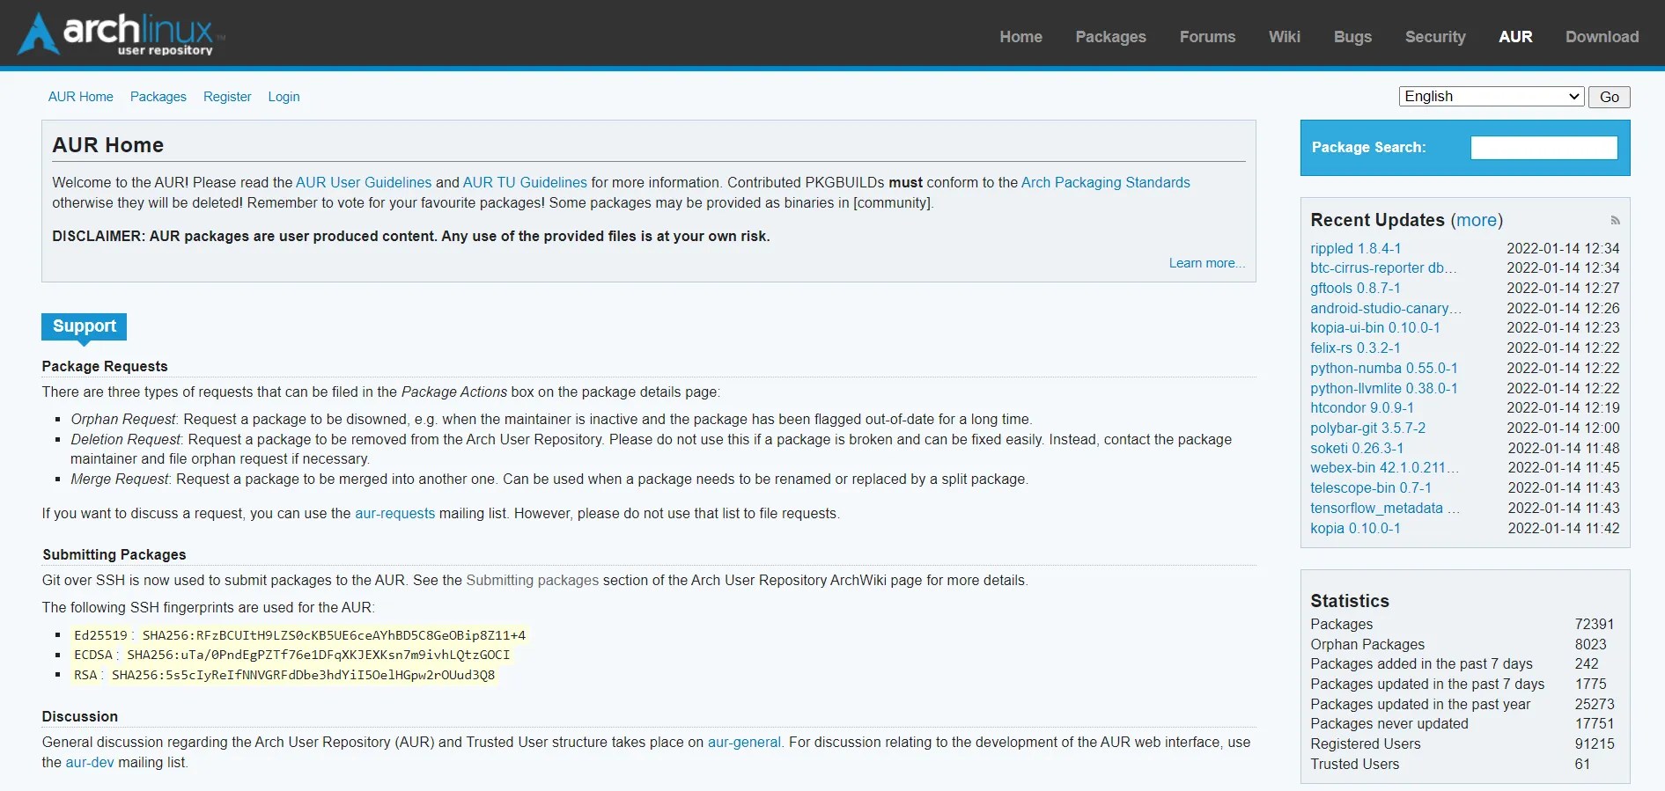Open tensorflow_metadata package link

coord(1385,509)
